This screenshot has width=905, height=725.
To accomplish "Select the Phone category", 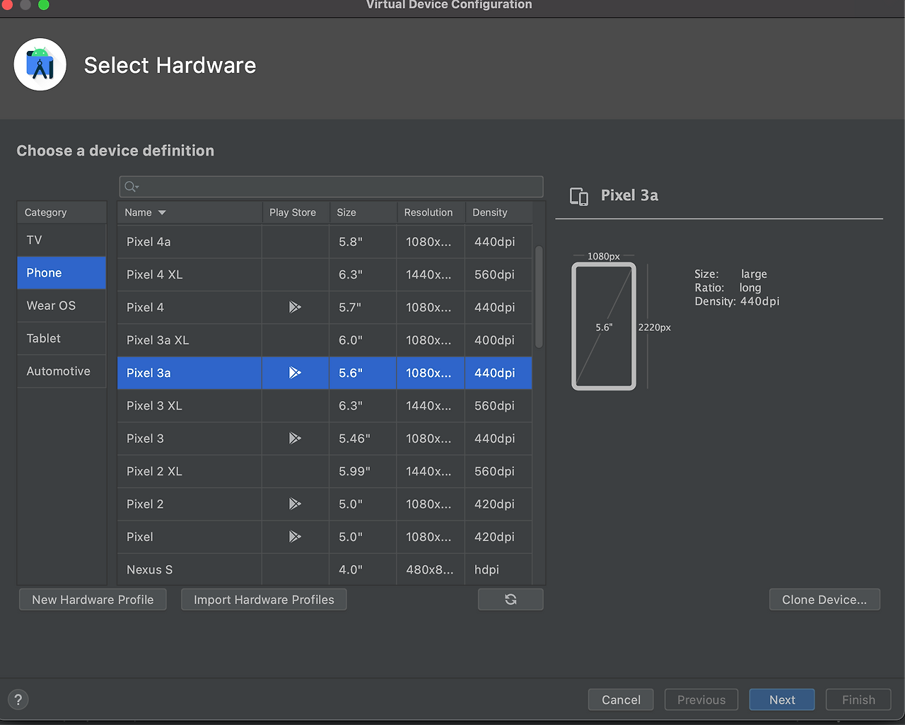I will click(x=62, y=273).
